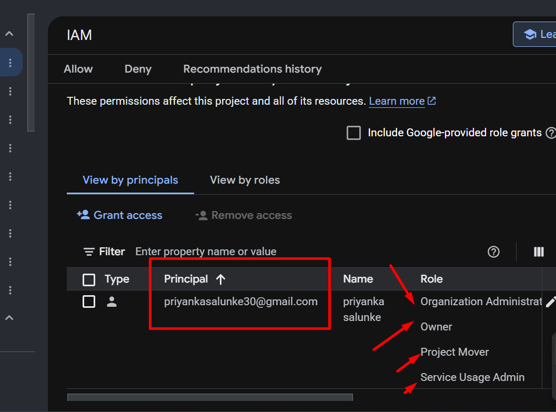Screen dimensions: 556x412
Task: Select View by principals tab
Action: tap(130, 180)
